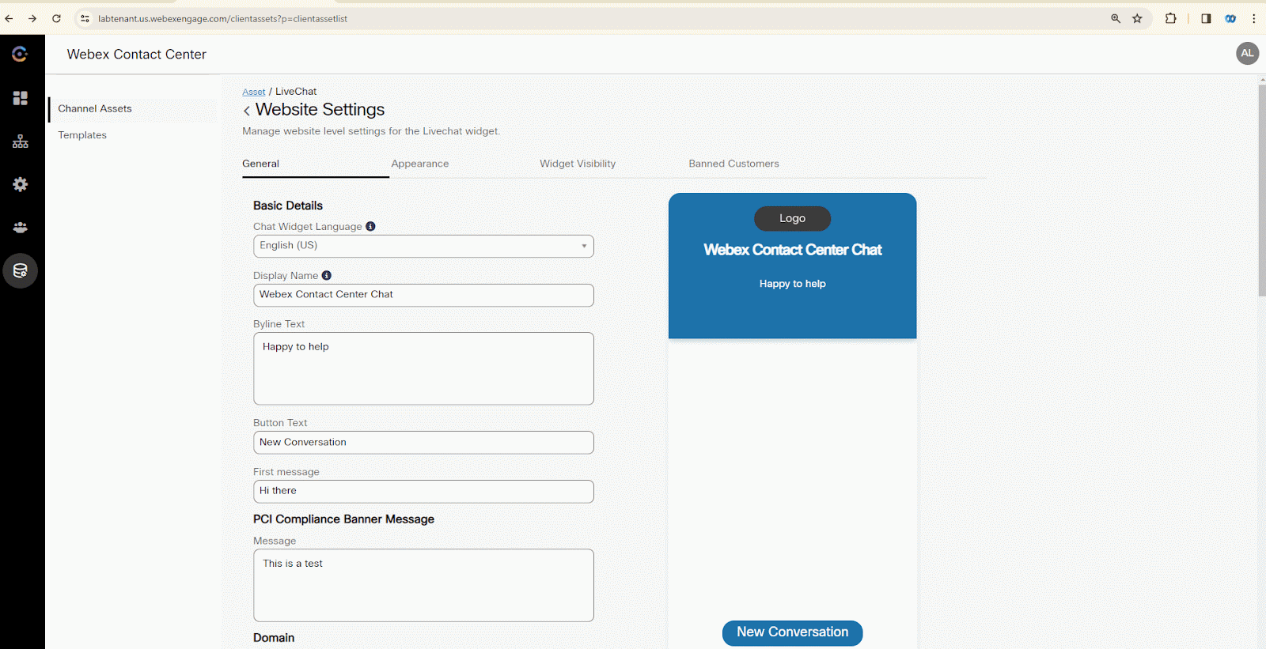Image resolution: width=1266 pixels, height=649 pixels.
Task: Open the zoom magnifier icon in address bar
Action: [x=1116, y=18]
